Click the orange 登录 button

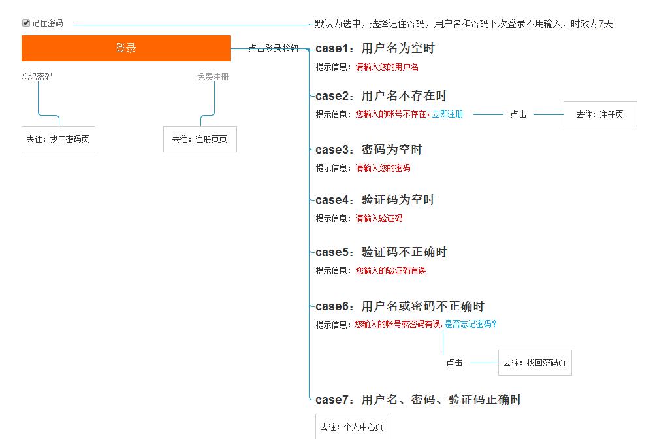click(126, 48)
